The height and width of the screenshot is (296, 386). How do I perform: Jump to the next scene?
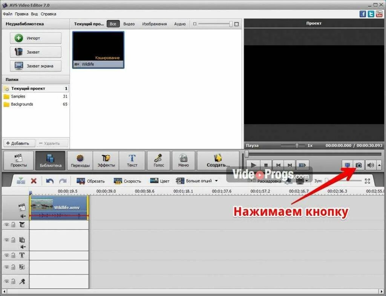302,165
